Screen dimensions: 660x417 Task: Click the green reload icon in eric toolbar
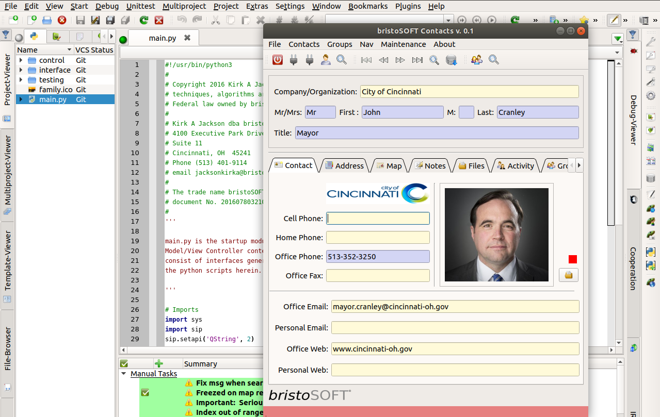pyautogui.click(x=144, y=20)
